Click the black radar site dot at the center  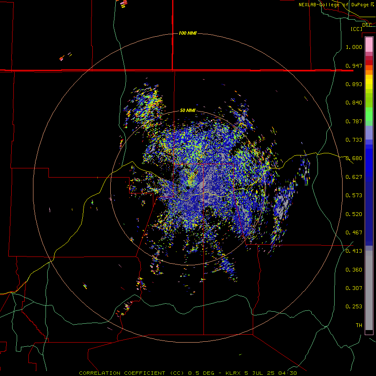coord(188,188)
